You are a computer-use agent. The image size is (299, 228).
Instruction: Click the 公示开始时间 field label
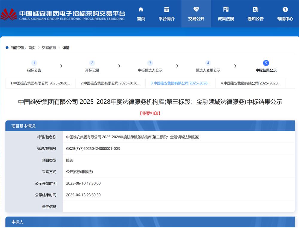46,183
